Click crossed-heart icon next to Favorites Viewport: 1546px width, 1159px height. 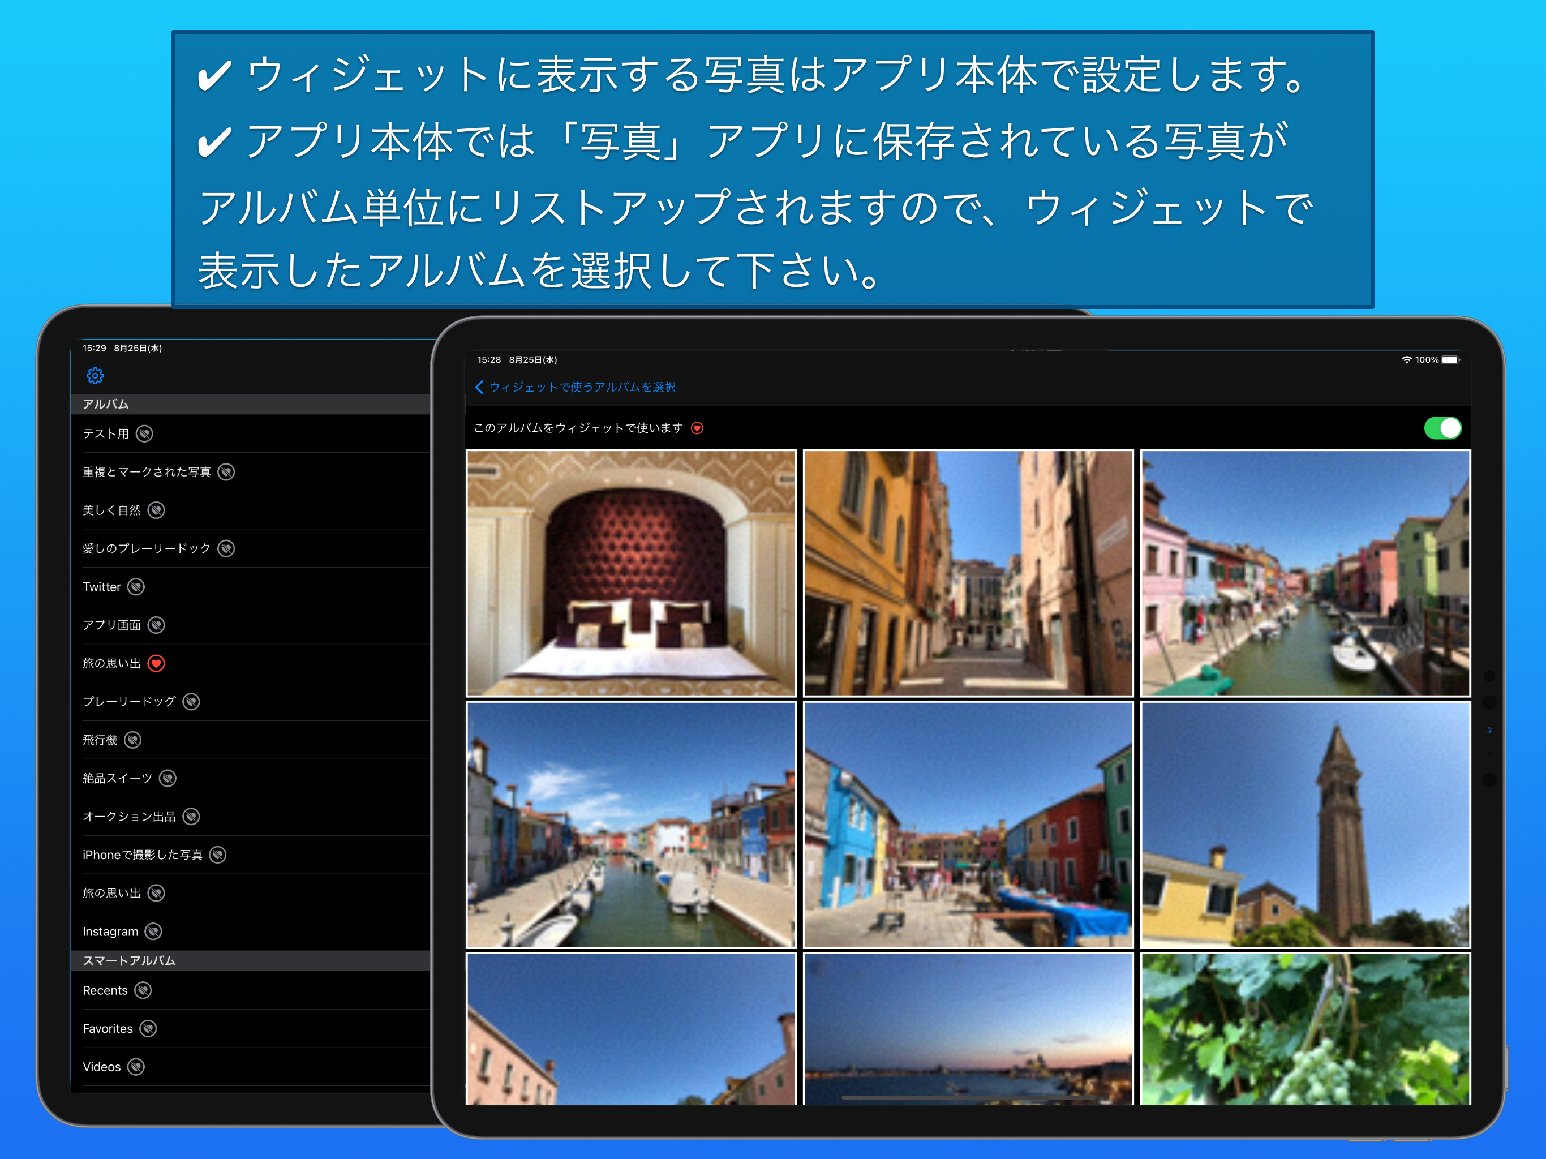(148, 1029)
